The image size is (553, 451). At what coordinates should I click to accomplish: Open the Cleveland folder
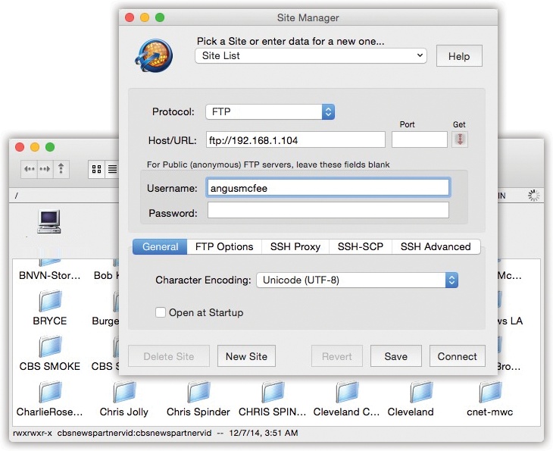421,392
